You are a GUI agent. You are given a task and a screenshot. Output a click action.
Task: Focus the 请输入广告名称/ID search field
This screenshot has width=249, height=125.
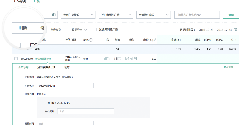coord(197,15)
